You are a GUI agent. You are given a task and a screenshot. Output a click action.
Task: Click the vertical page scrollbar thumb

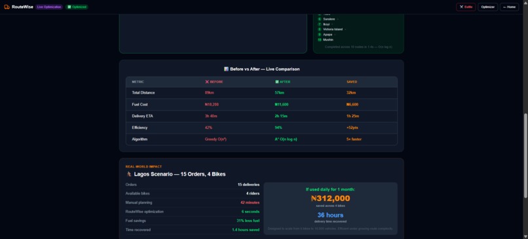(525, 156)
